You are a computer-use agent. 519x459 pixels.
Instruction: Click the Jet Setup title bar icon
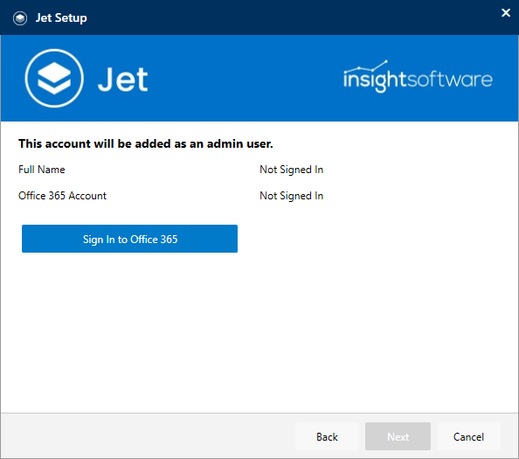point(20,18)
